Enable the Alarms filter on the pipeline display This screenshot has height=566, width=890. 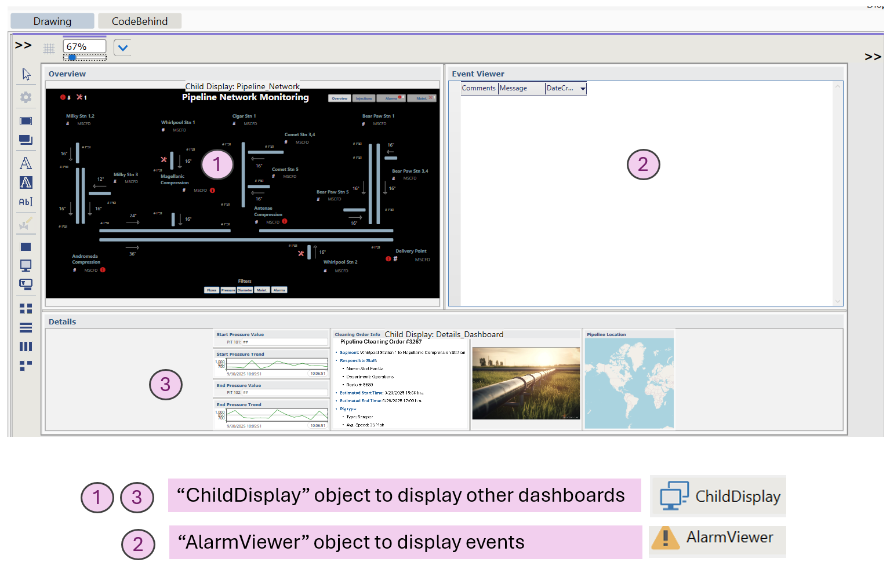tap(279, 290)
